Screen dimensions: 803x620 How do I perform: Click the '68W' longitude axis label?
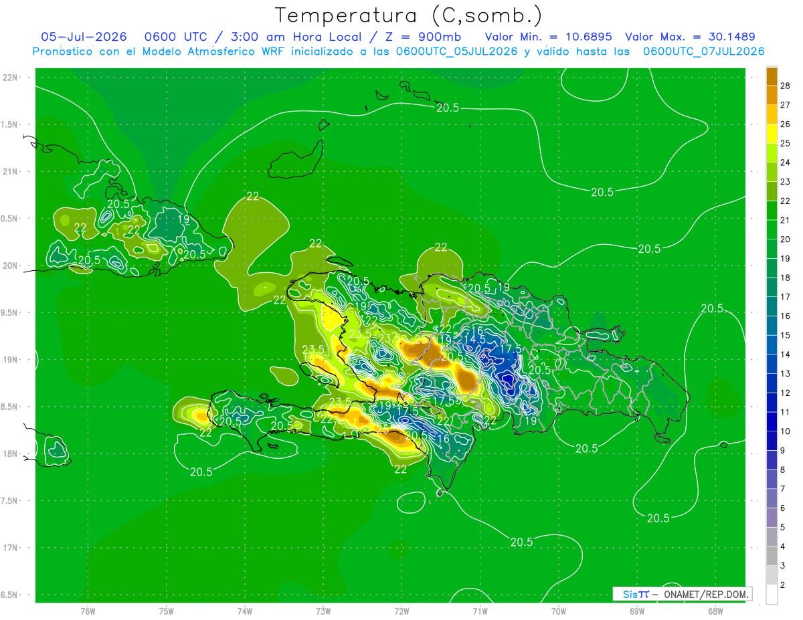[x=715, y=611]
